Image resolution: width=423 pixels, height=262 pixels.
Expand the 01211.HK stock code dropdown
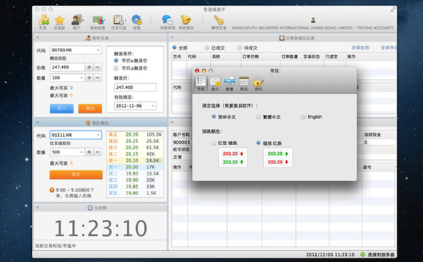pos(98,135)
